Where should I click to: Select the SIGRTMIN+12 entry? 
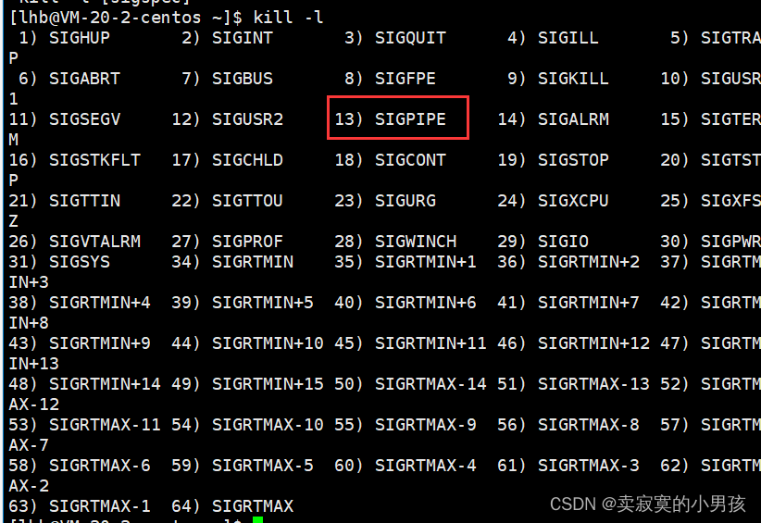[593, 343]
